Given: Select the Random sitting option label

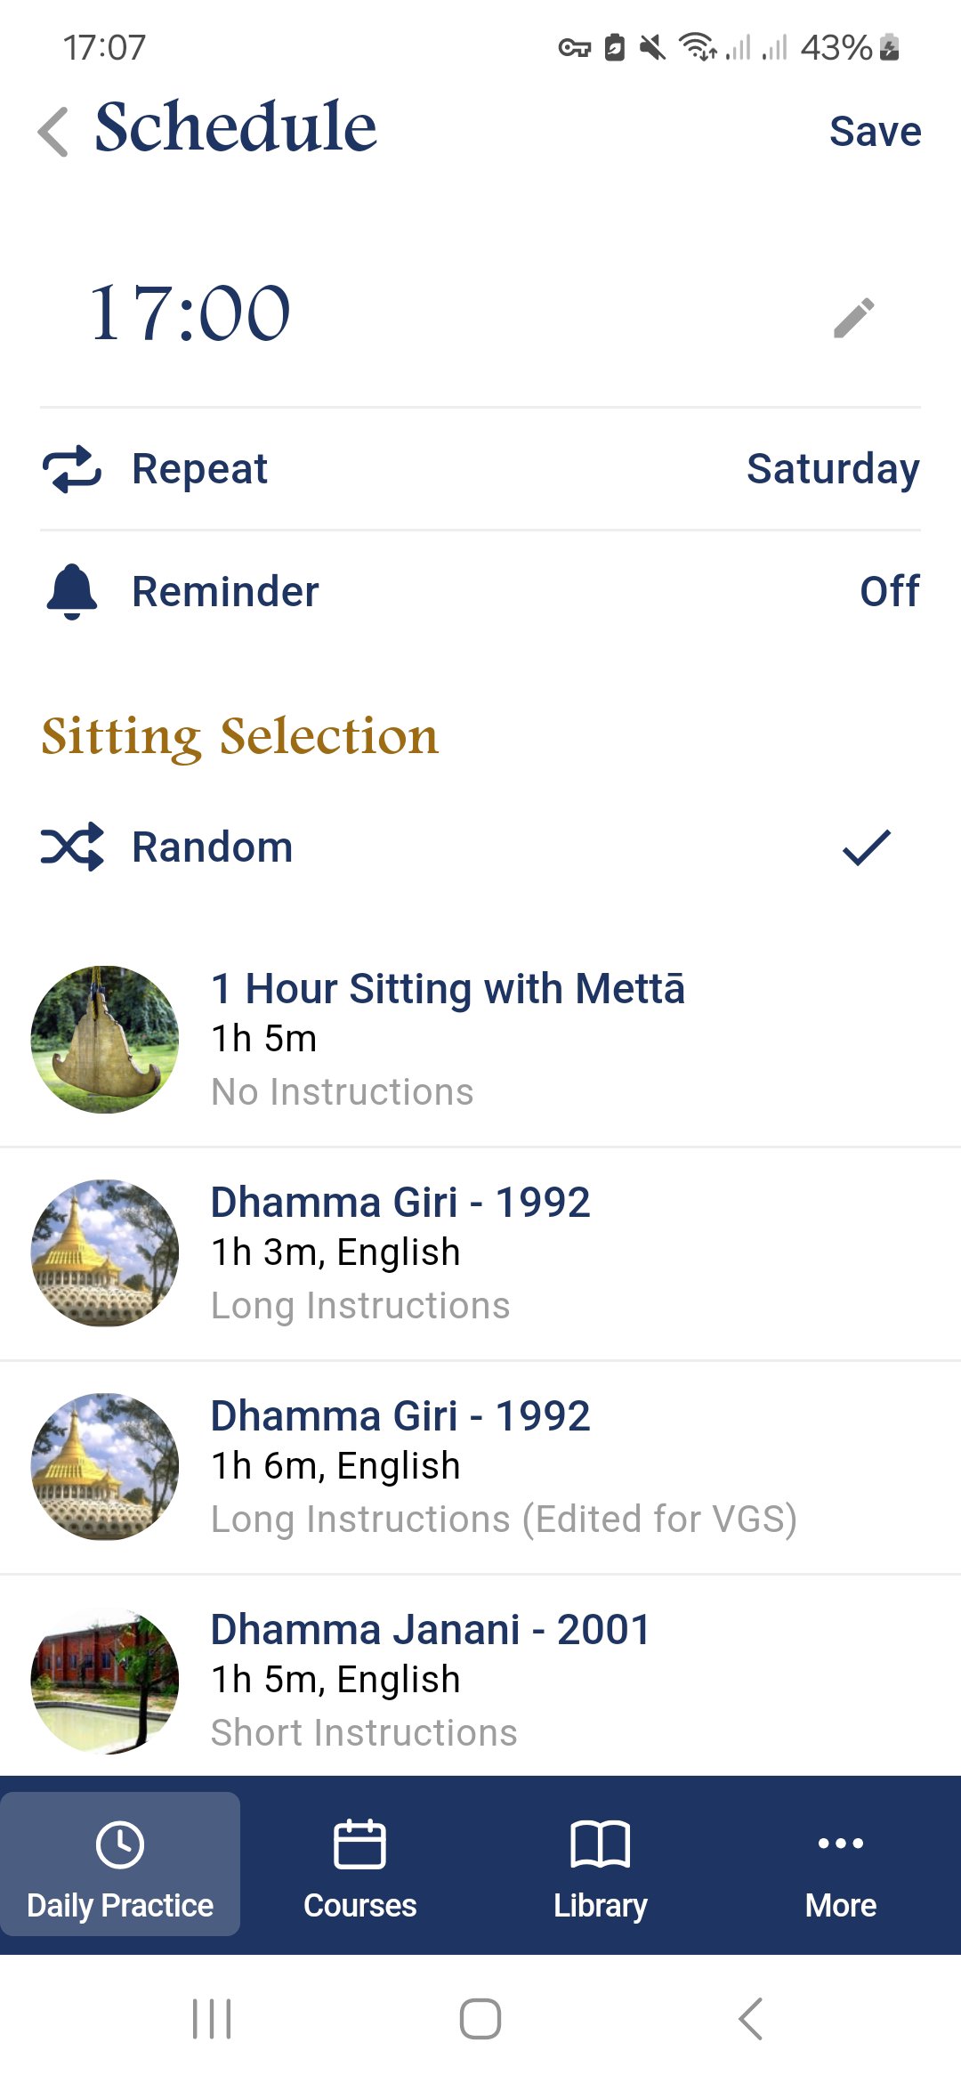Looking at the screenshot, I should [x=213, y=847].
